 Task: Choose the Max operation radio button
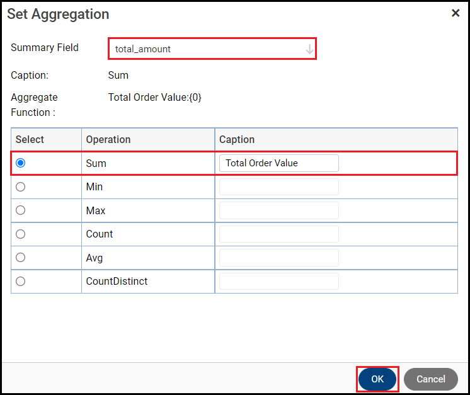click(21, 210)
